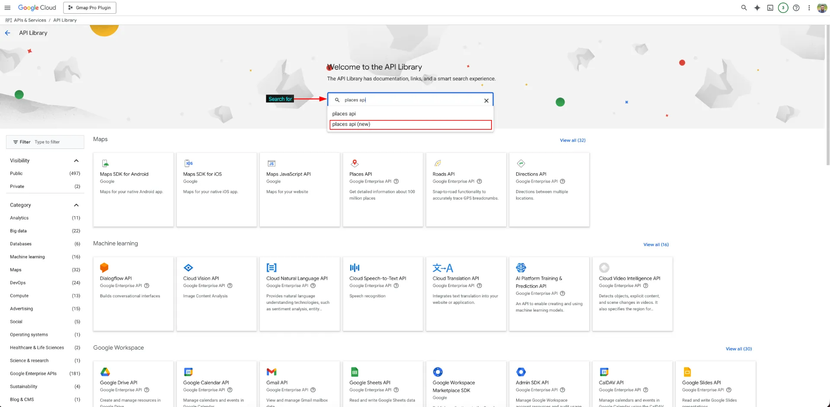Screen dimensions: 830x407
Task: Click View all (32) for Maps
Action: coord(572,140)
